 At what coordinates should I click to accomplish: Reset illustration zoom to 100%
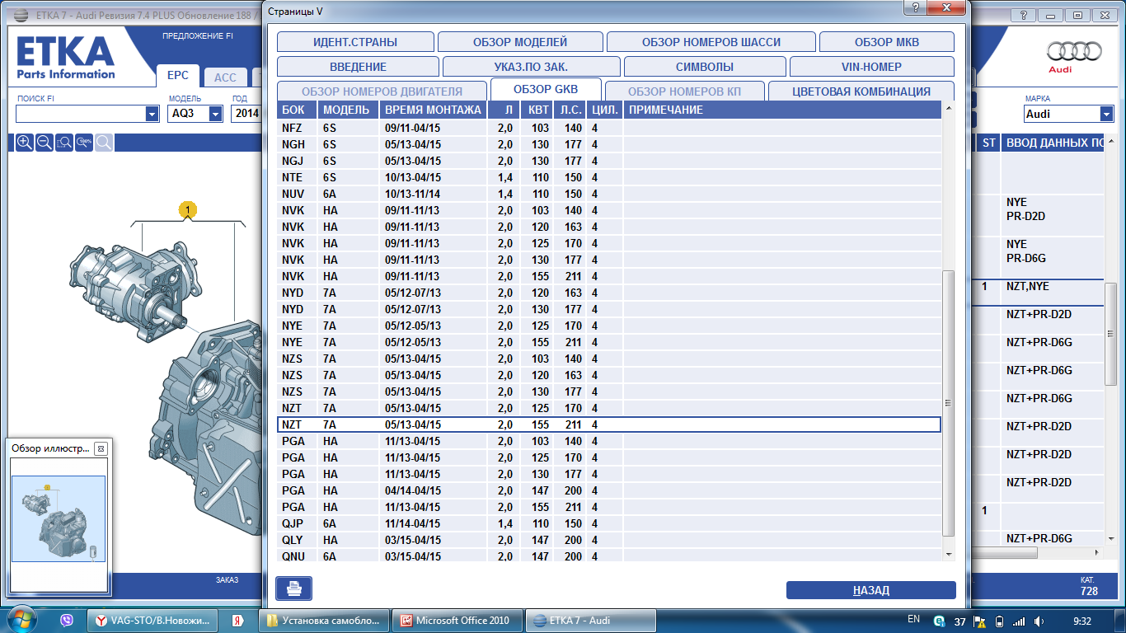click(84, 143)
